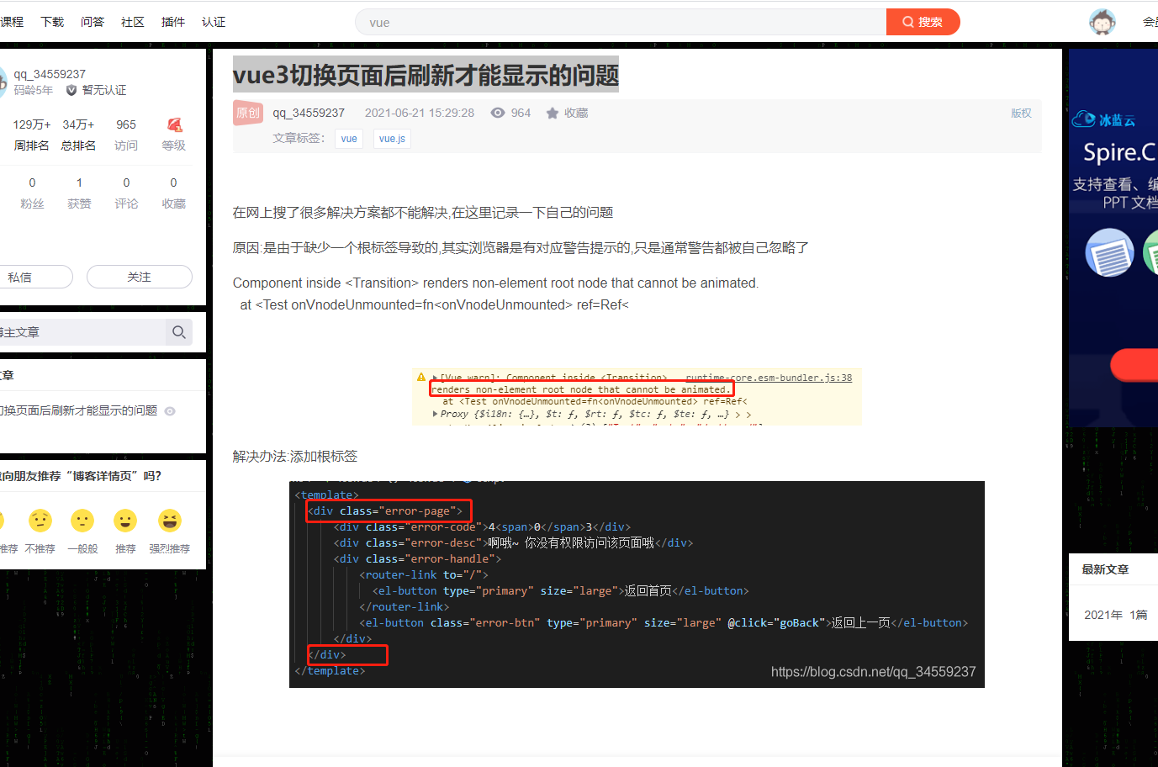Click author name qq_34559237 under article title
The image size is (1158, 767).
(309, 113)
